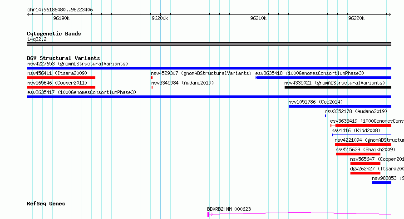Image resolution: width=404 pixels, height=219 pixels.
Task: Click the gray 14q32.2 cytogenetic band bar
Action: tap(209, 44)
